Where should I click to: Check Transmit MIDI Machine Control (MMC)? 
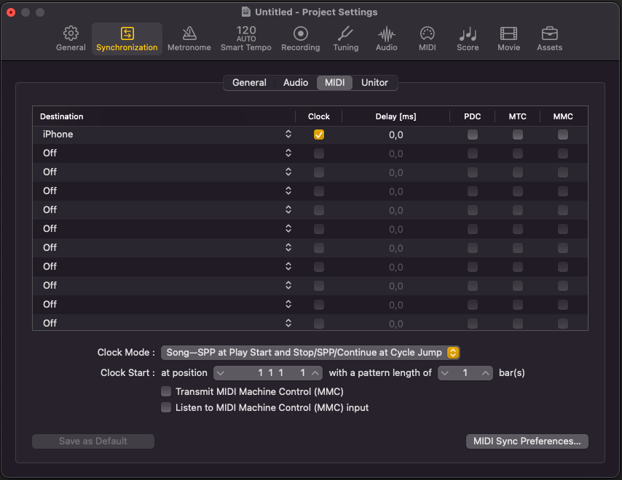click(x=166, y=392)
